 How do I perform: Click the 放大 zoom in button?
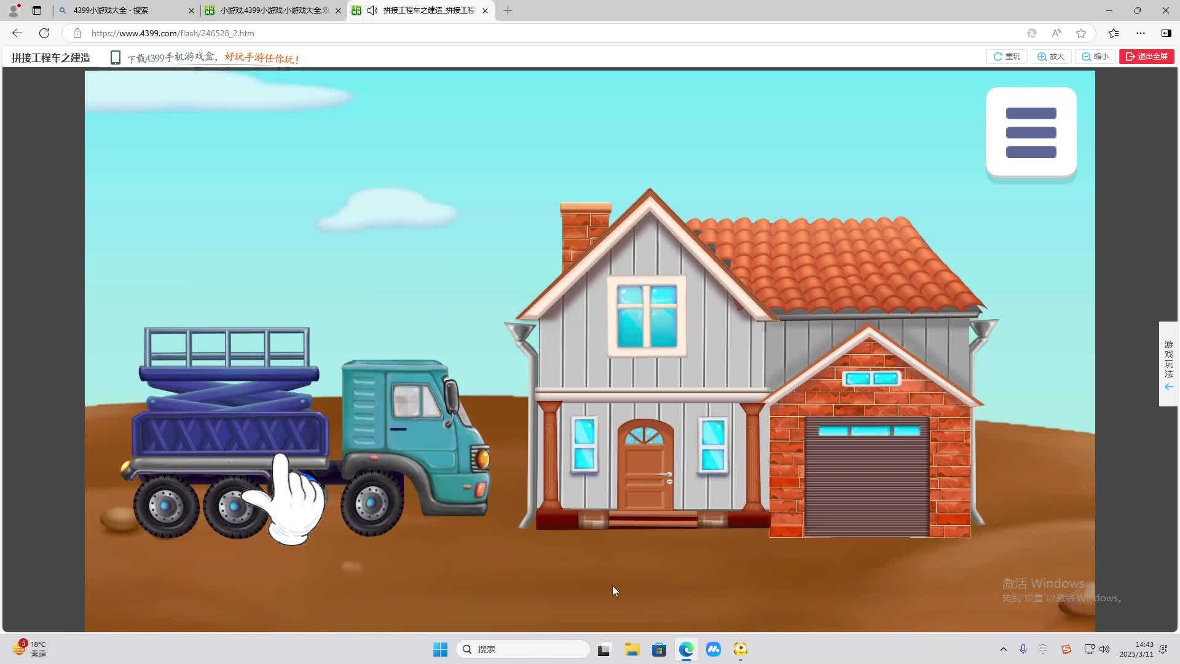coord(1051,57)
